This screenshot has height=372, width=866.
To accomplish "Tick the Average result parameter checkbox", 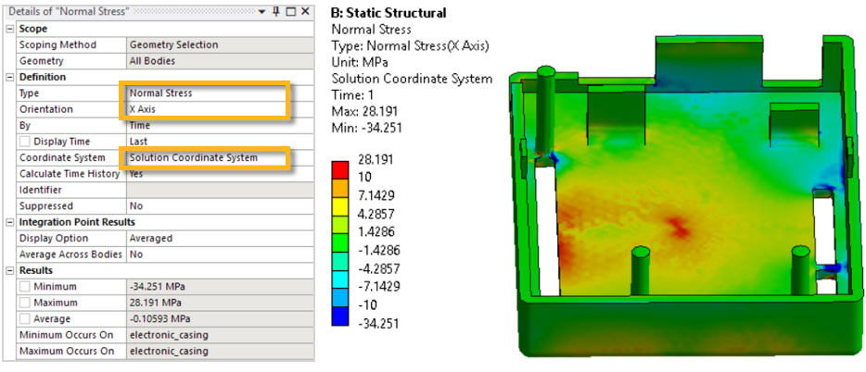I will pyautogui.click(x=25, y=319).
